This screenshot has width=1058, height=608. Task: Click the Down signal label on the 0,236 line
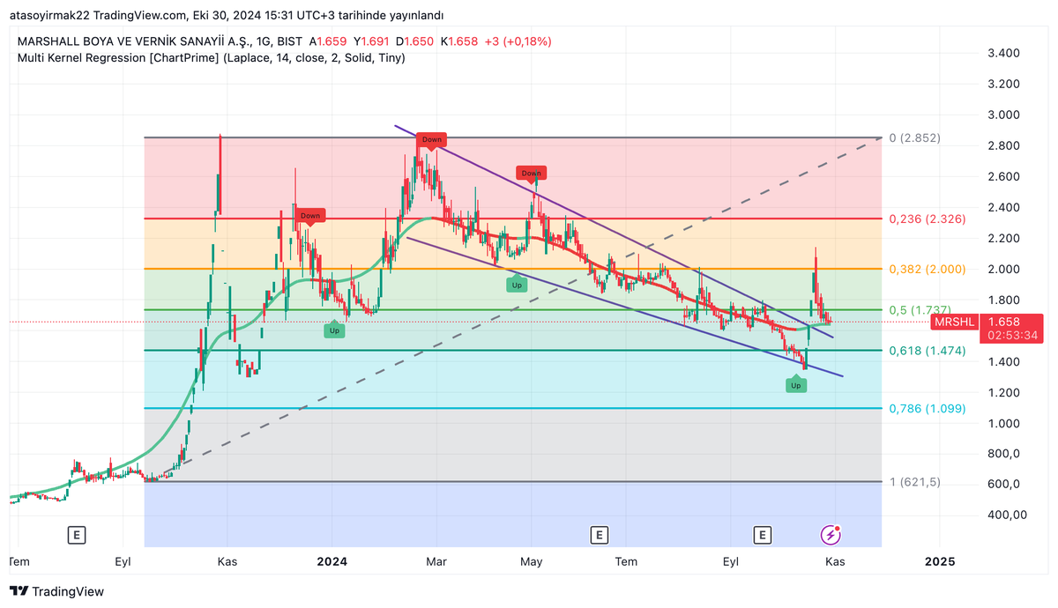click(309, 215)
